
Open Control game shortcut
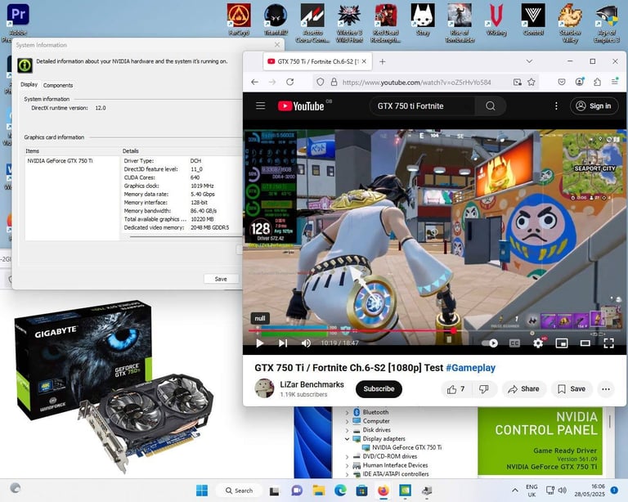(x=533, y=20)
